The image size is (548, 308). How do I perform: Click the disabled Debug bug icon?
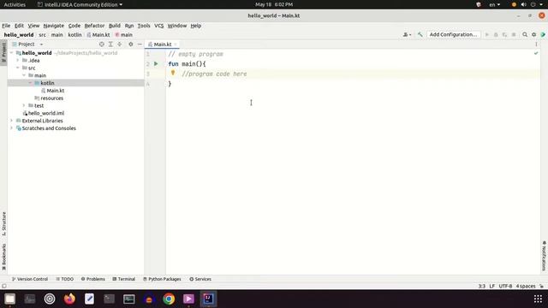[x=496, y=34]
